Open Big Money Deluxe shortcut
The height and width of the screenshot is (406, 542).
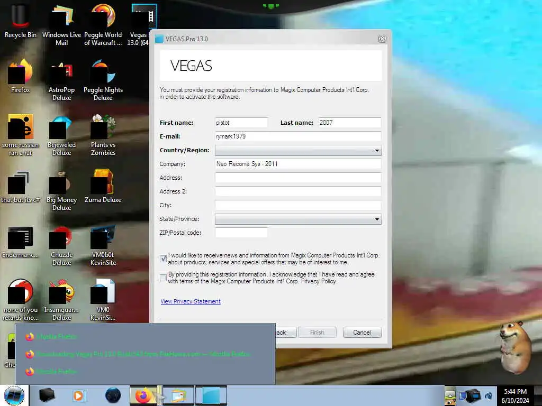tap(61, 190)
